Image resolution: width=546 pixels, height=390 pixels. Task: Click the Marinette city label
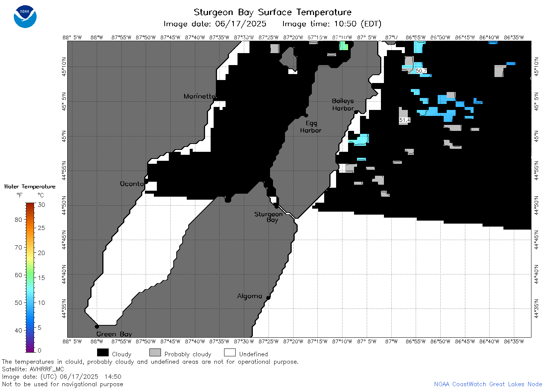200,96
